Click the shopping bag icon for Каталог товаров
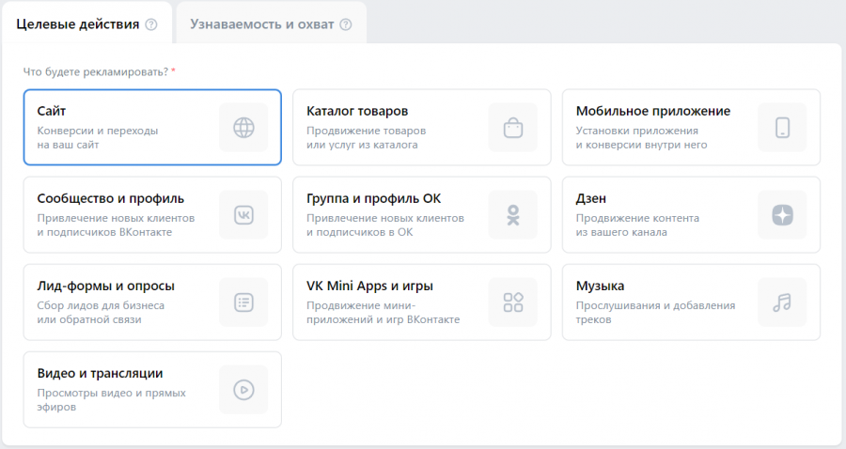 click(x=512, y=128)
